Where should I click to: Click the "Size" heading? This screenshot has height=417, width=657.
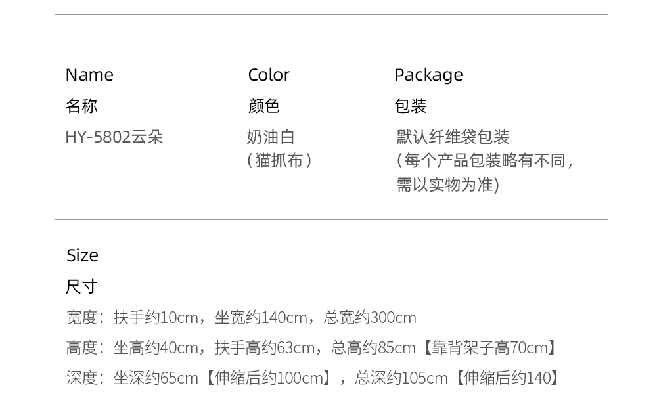[x=82, y=255]
